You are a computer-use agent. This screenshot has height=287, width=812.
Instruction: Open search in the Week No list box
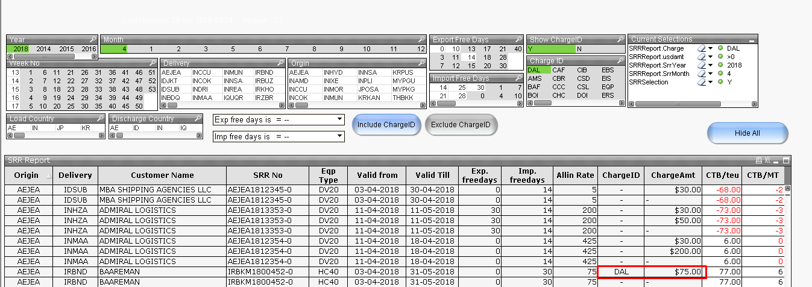(x=152, y=63)
